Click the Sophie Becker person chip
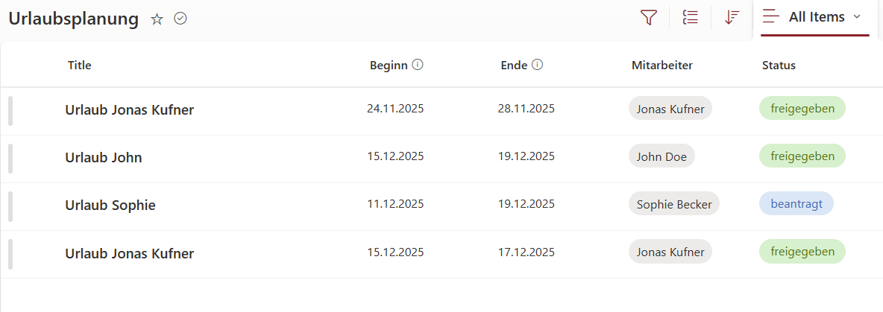Image resolution: width=883 pixels, height=312 pixels. [673, 204]
